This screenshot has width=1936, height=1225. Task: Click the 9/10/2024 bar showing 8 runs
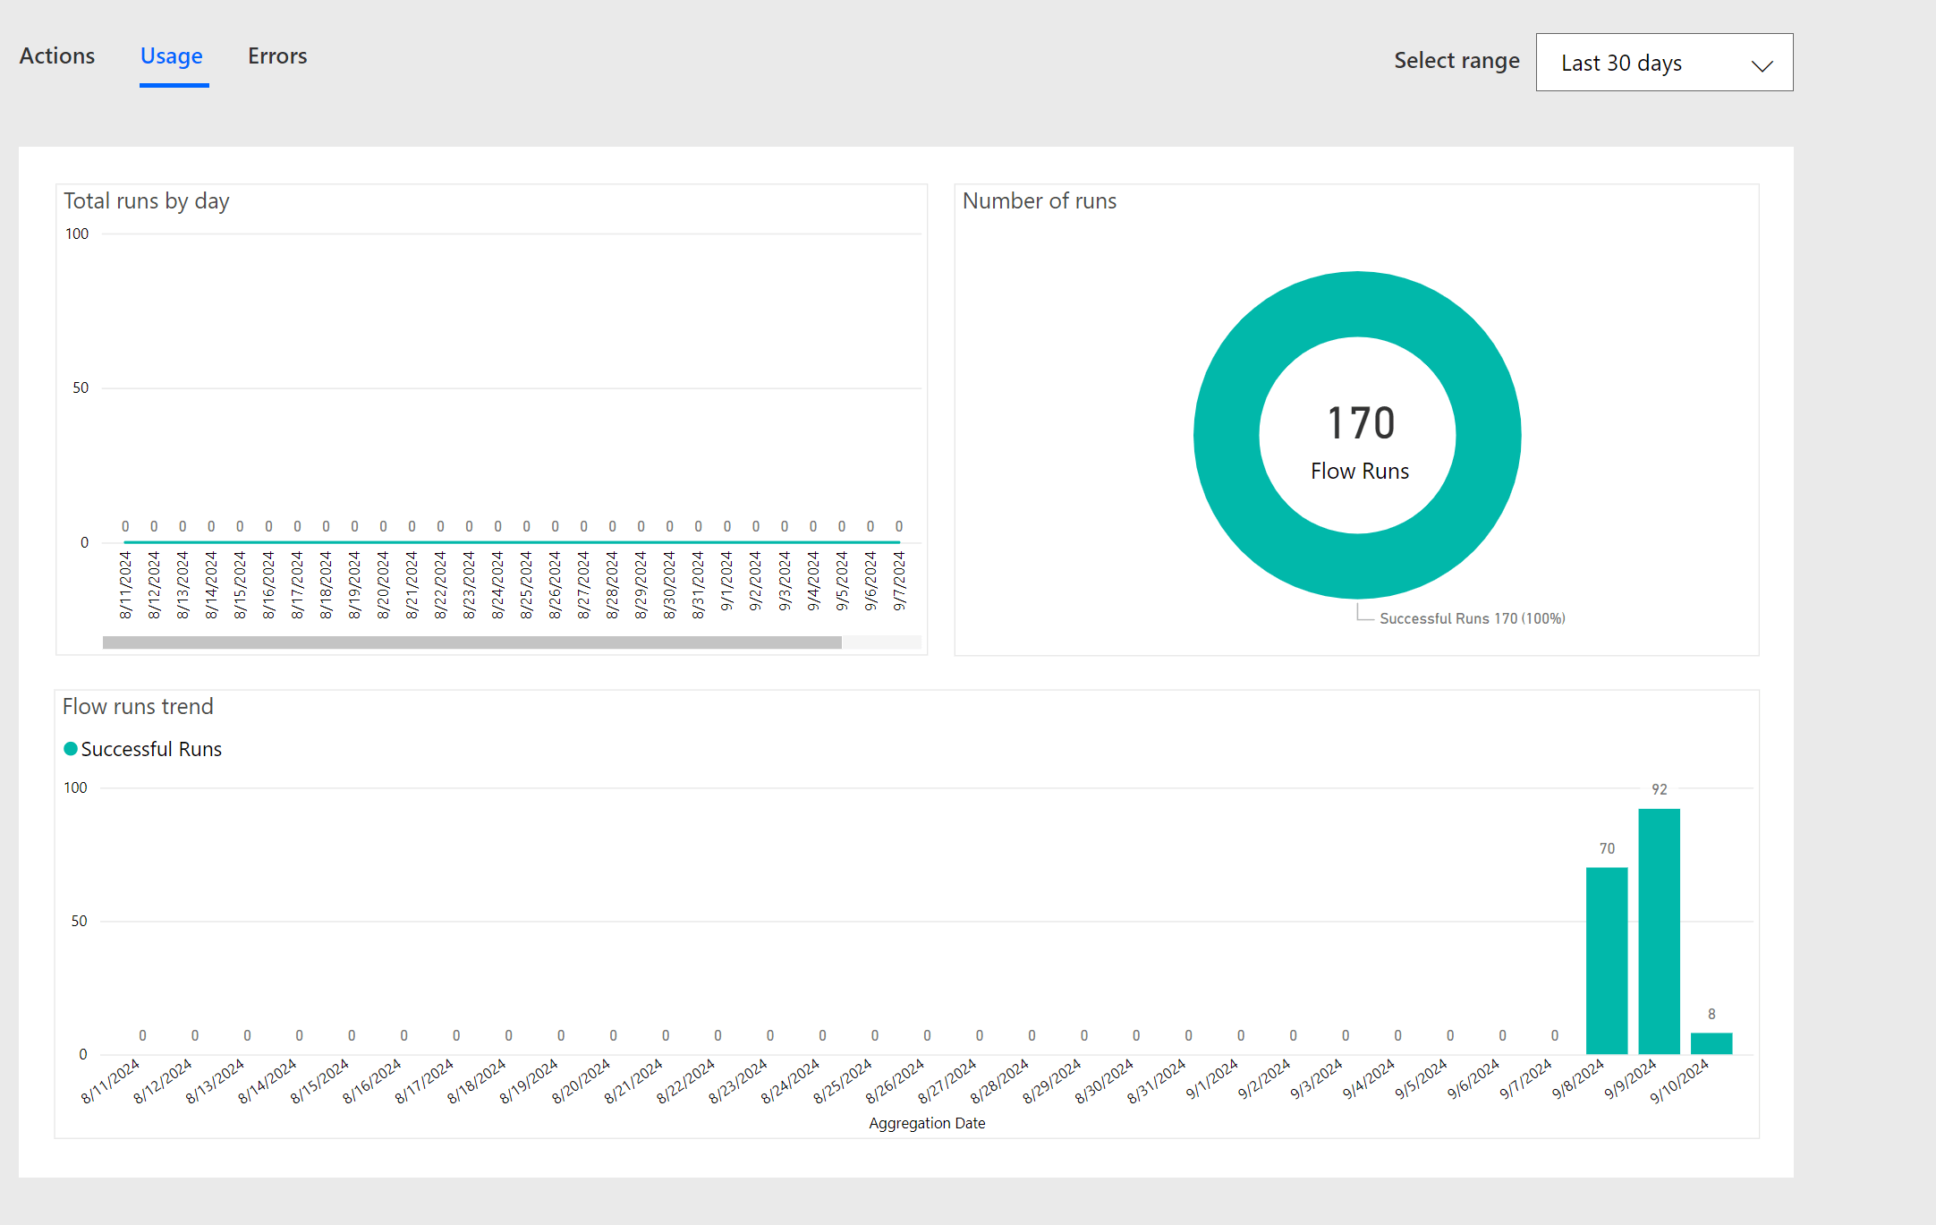(1711, 1043)
